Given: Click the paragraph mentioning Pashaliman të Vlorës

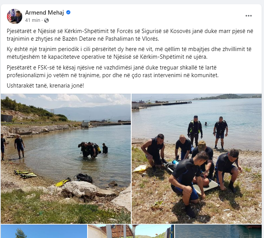Looking at the screenshot, I should [x=130, y=35].
